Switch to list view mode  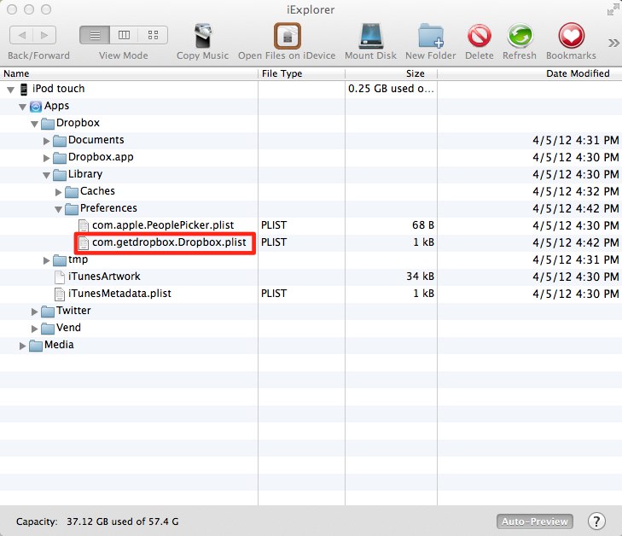95,35
